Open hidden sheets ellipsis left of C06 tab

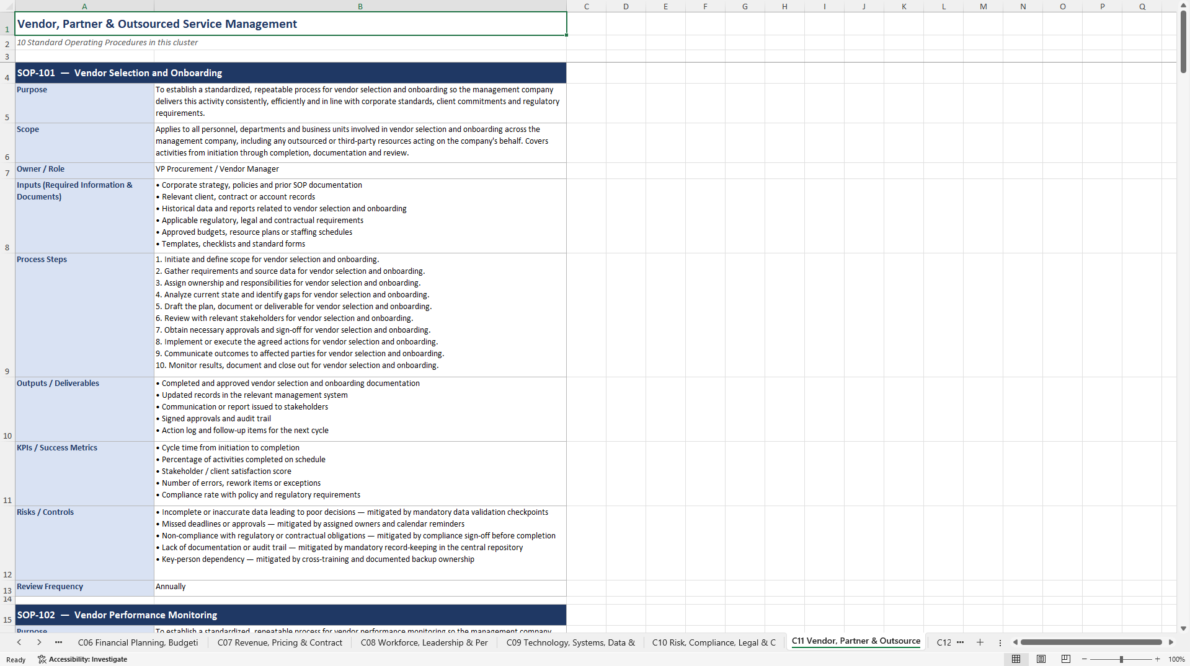[x=59, y=642]
